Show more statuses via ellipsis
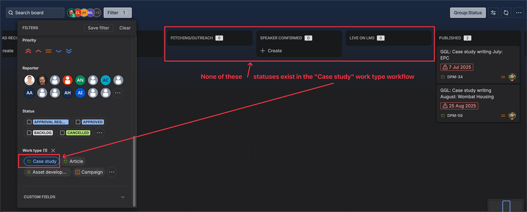Image resolution: width=527 pixels, height=212 pixels. pos(99,133)
